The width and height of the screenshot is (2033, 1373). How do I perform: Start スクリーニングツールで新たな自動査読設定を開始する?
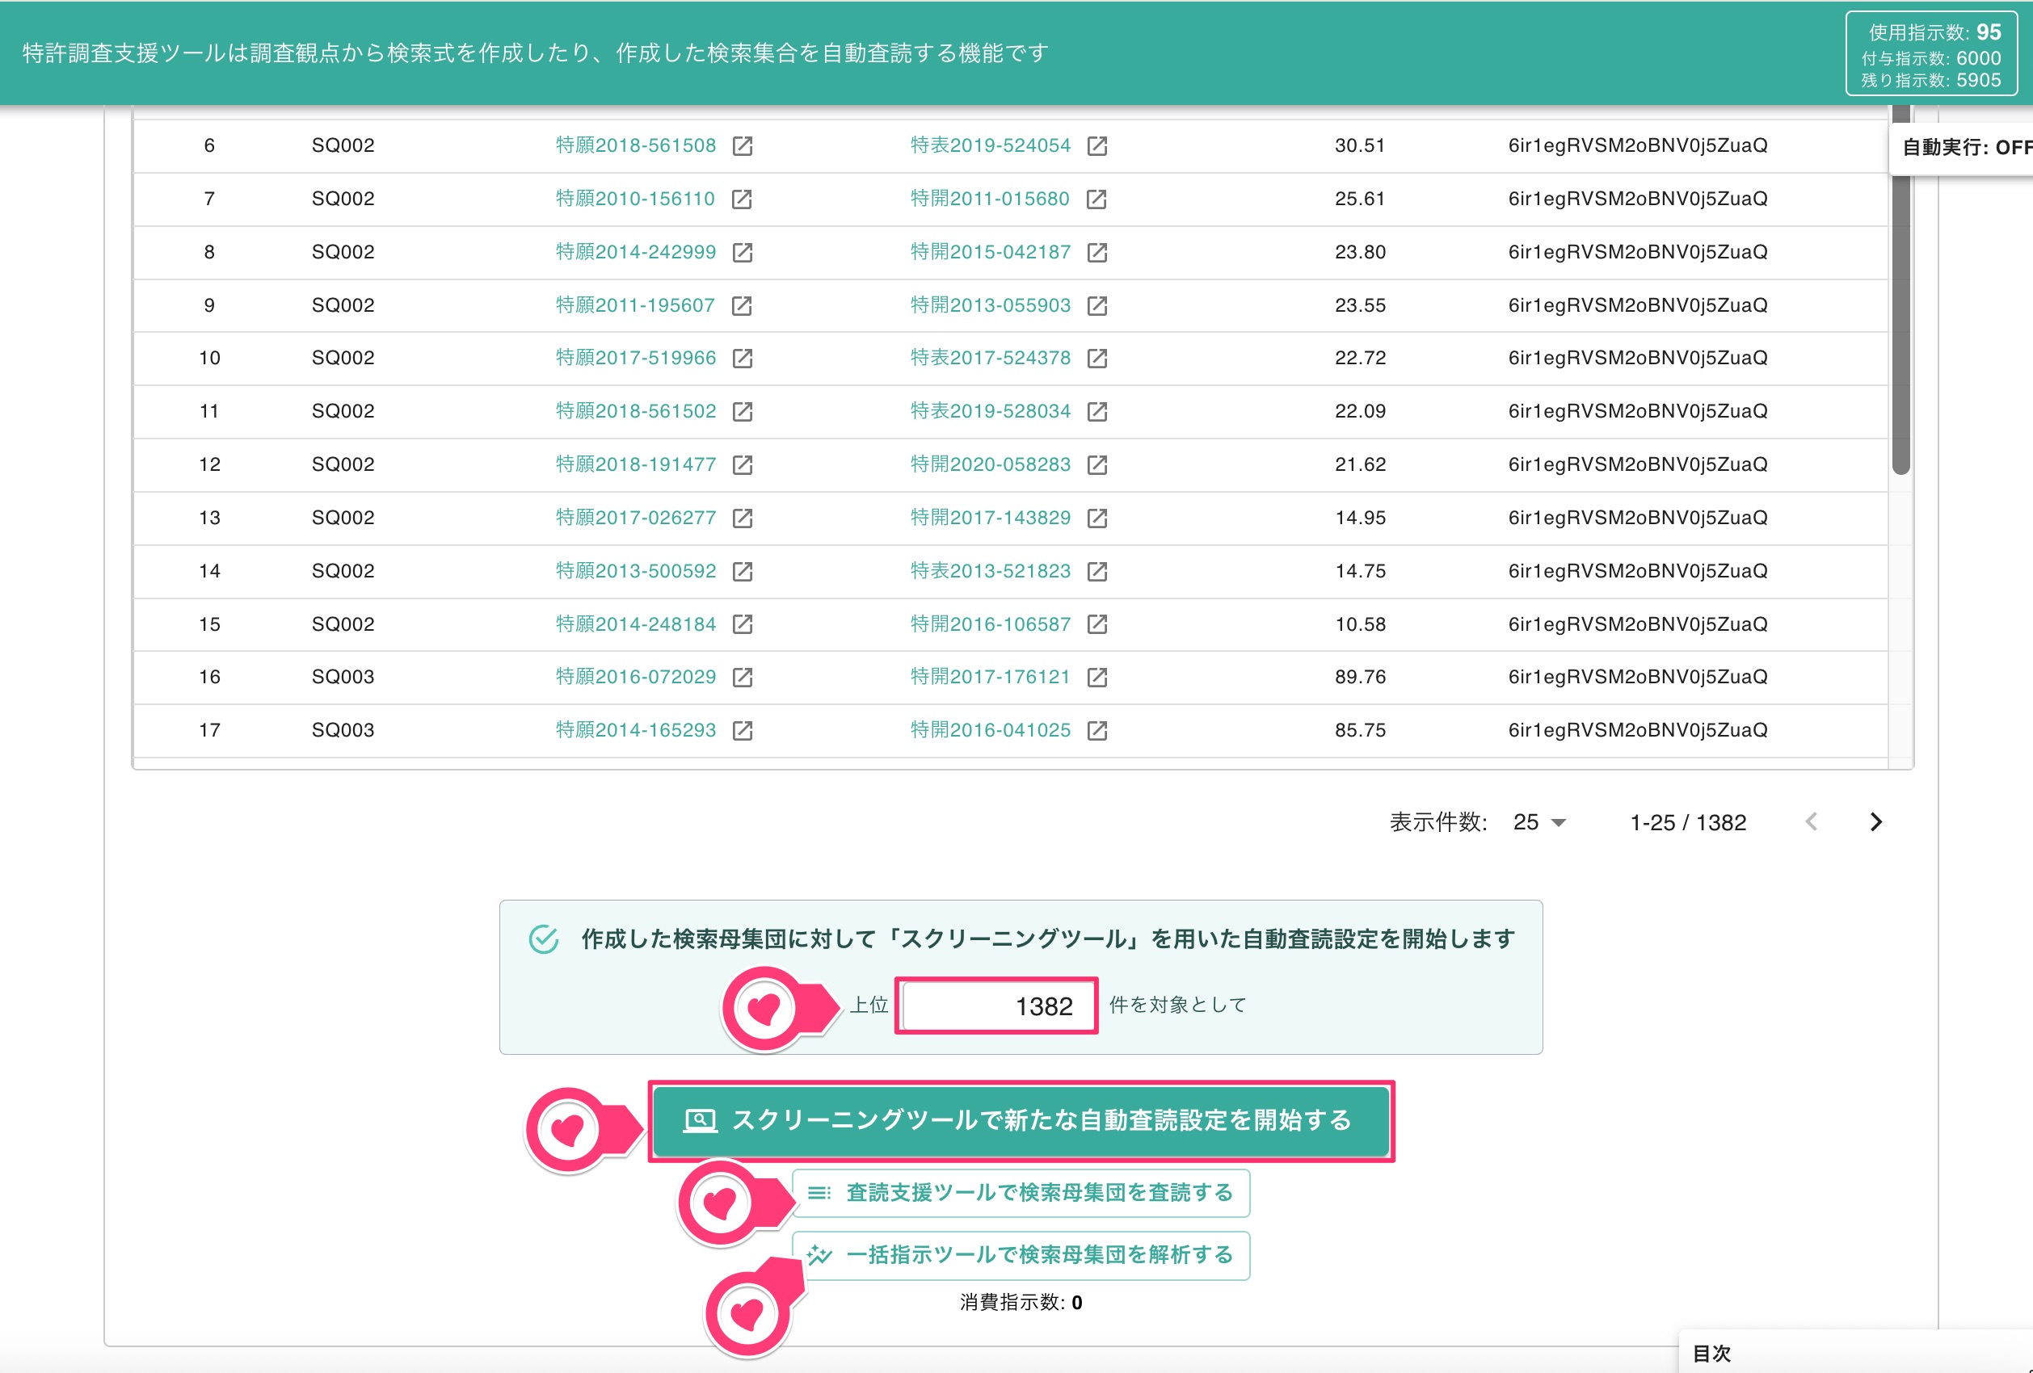[x=1021, y=1121]
